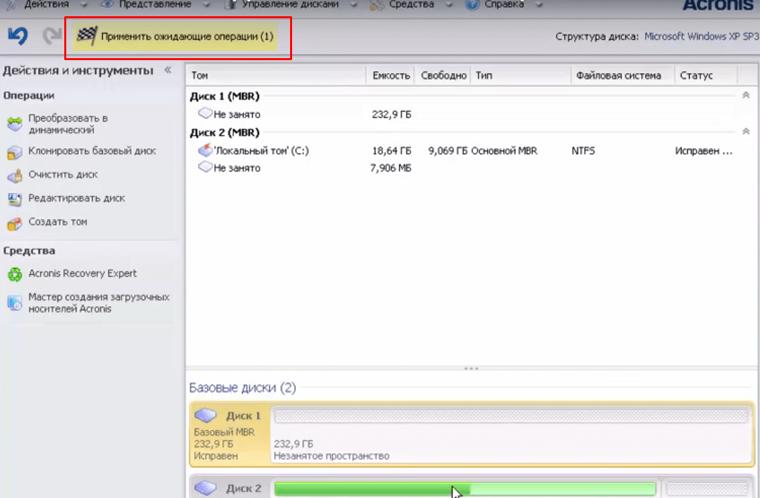Click the Clone basic disk icon
The width and height of the screenshot is (760, 498).
(x=15, y=152)
